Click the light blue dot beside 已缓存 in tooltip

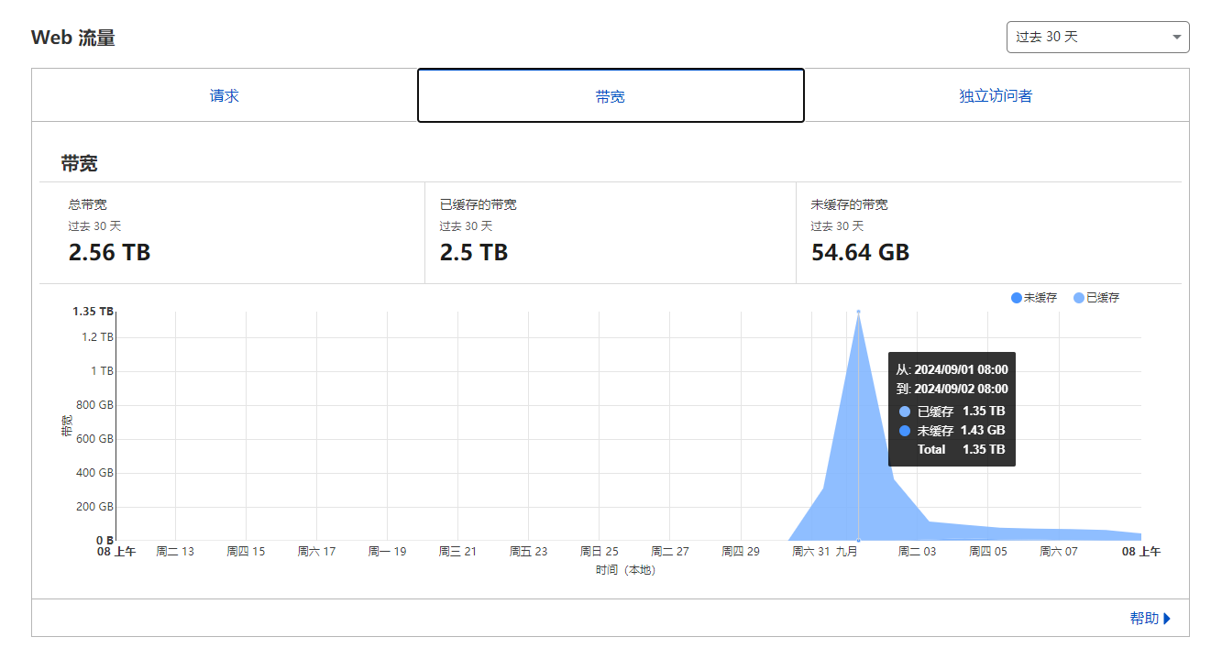tap(906, 411)
